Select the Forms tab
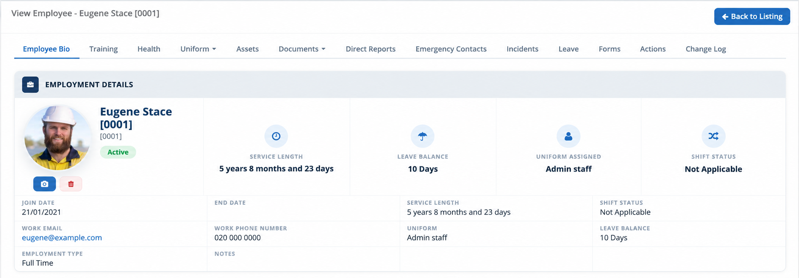The width and height of the screenshot is (799, 278). point(609,49)
